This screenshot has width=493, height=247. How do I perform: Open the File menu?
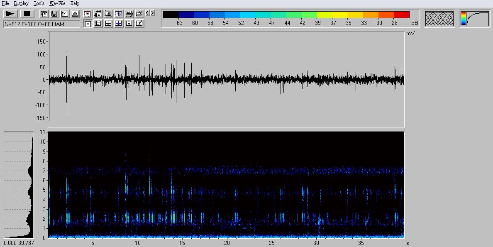[x=5, y=3]
